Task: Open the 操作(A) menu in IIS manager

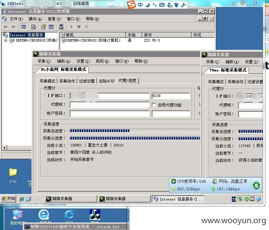Action: point(35,19)
